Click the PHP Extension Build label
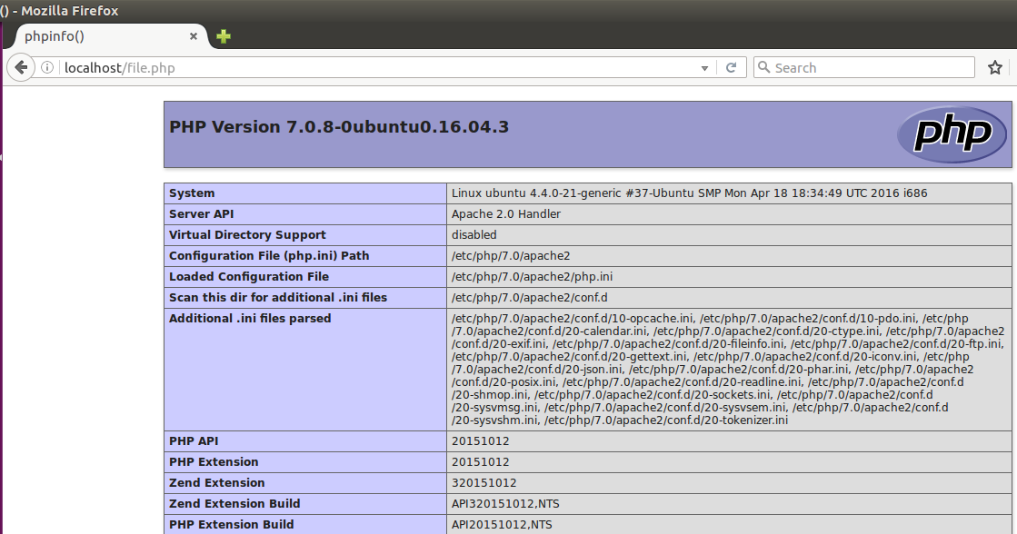The image size is (1017, 534). pos(231,524)
